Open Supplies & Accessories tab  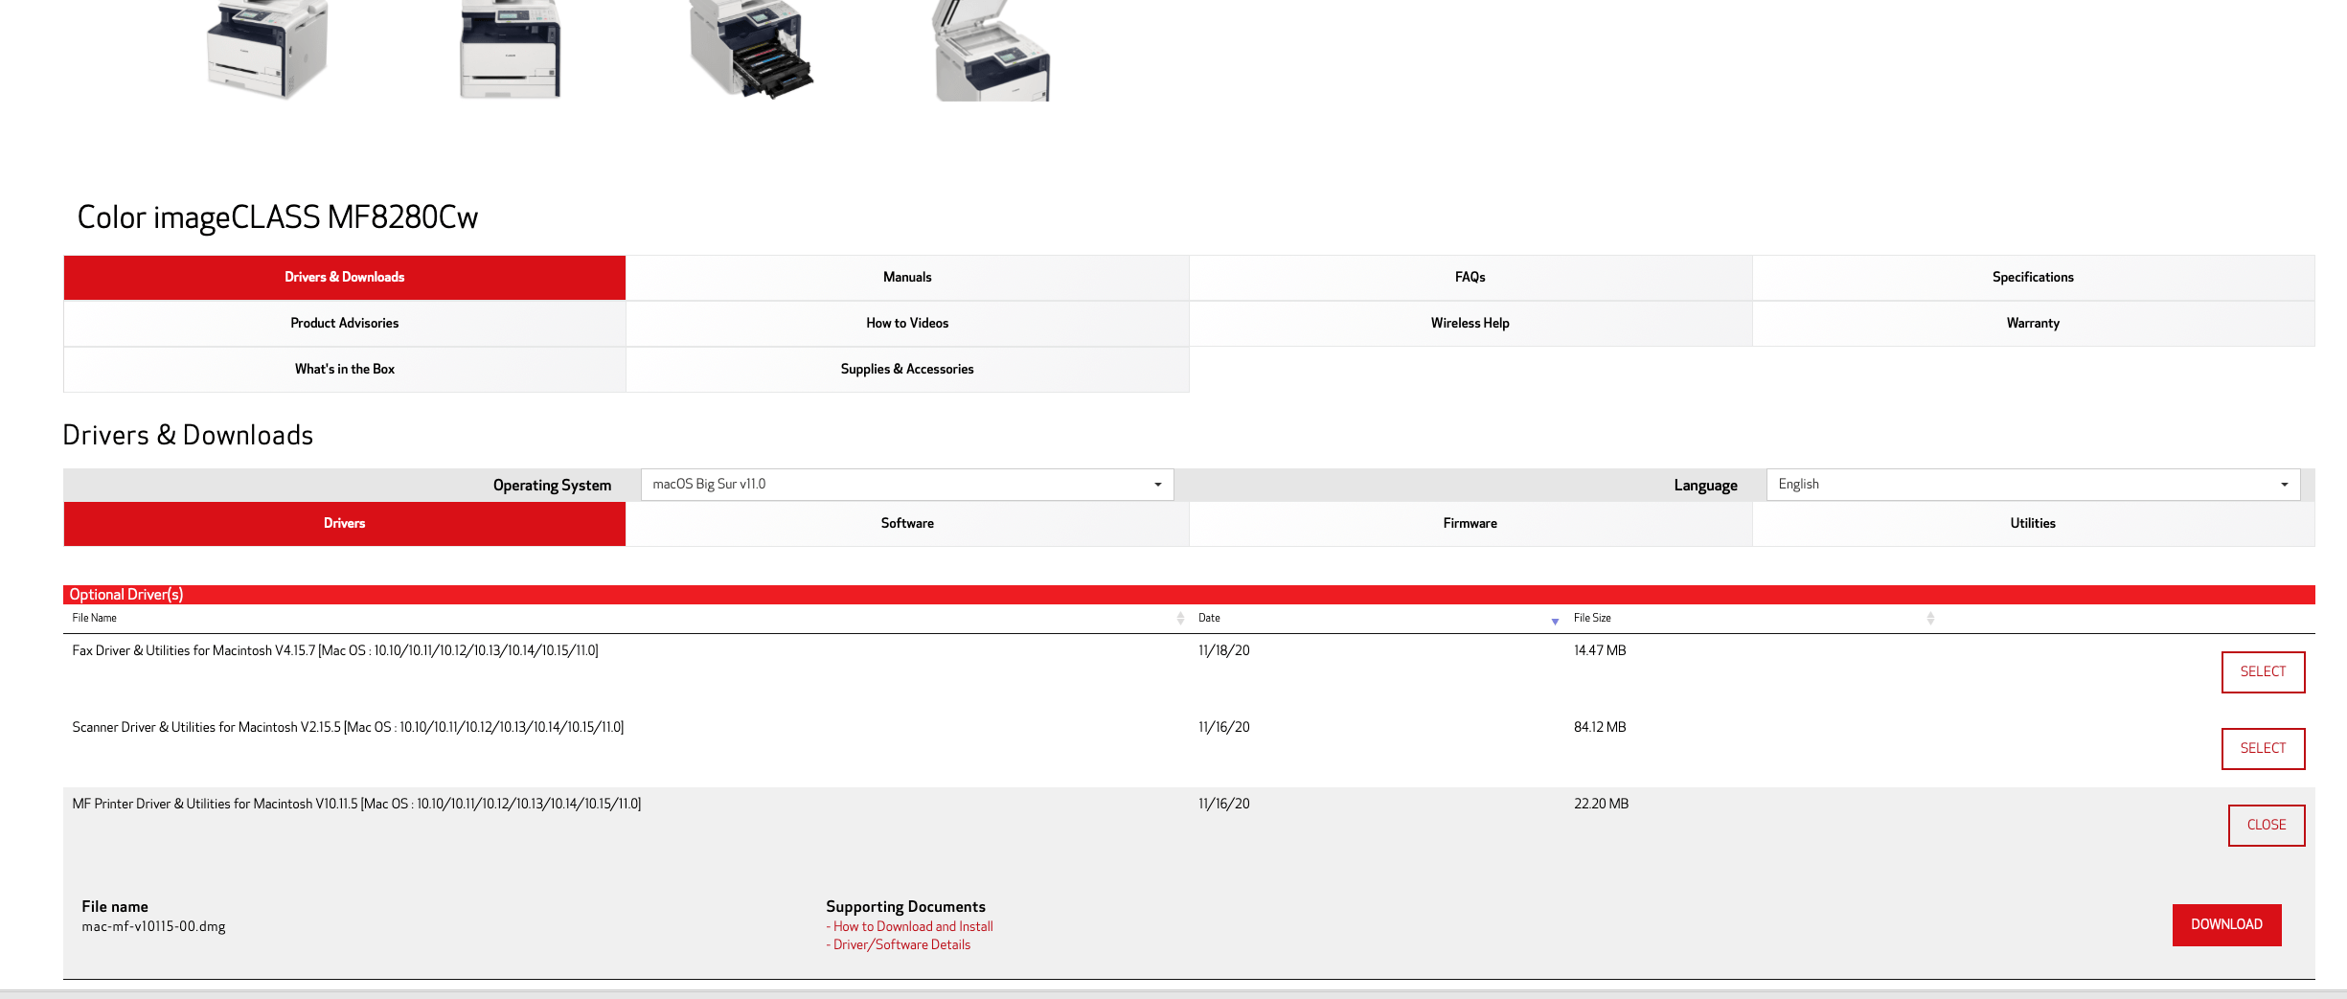tap(907, 369)
